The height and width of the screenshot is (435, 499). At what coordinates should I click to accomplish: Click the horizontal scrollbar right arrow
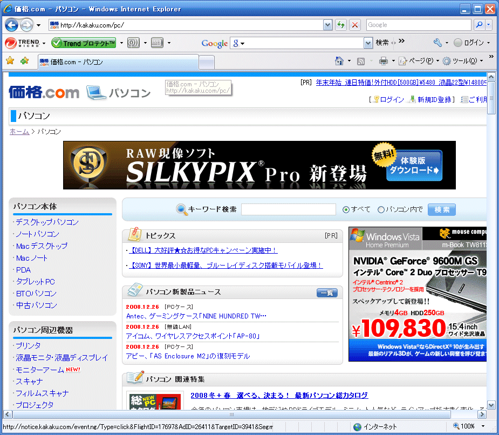coord(482,414)
